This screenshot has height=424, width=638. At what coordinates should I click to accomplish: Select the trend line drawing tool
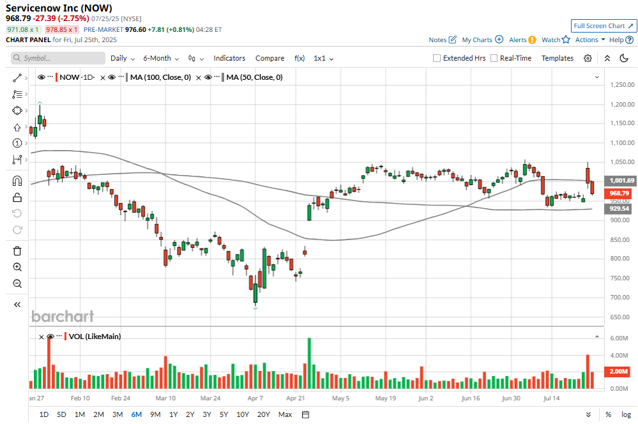[17, 78]
